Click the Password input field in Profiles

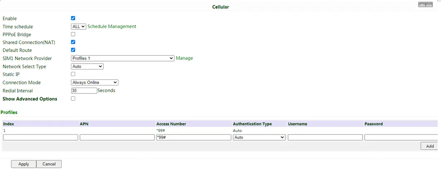[402, 138]
